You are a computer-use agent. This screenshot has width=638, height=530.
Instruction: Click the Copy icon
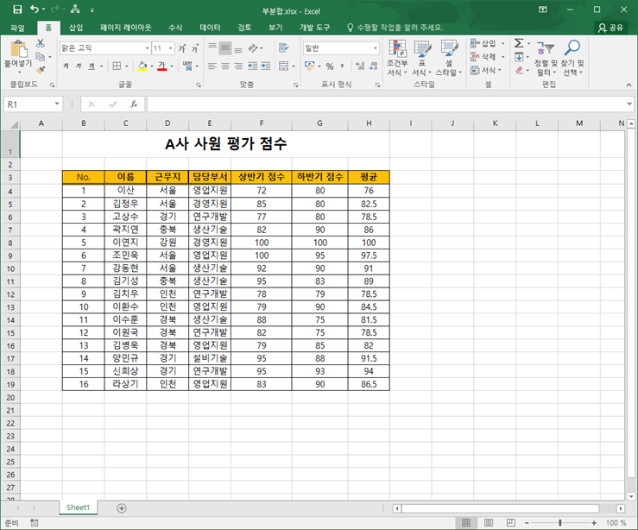point(40,56)
